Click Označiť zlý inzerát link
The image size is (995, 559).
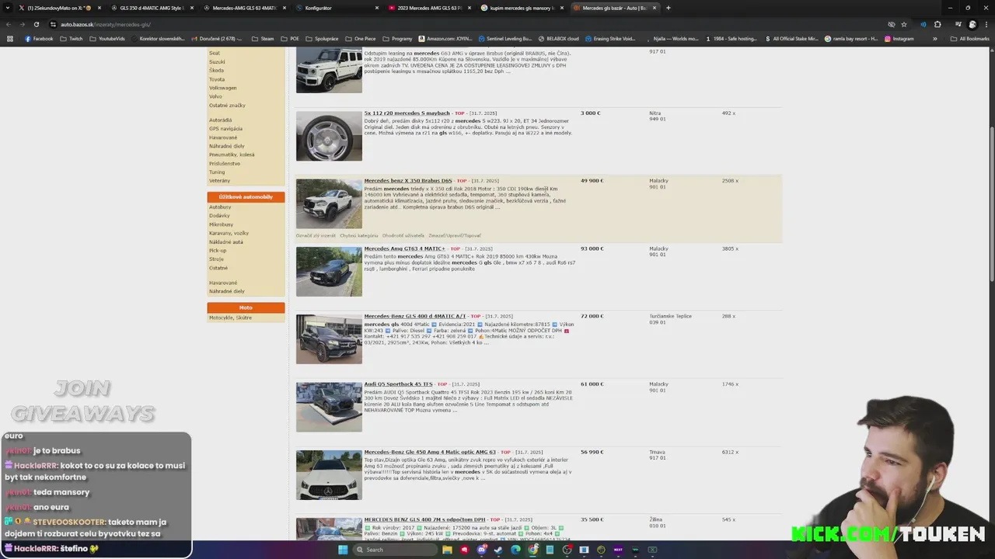[316, 235]
